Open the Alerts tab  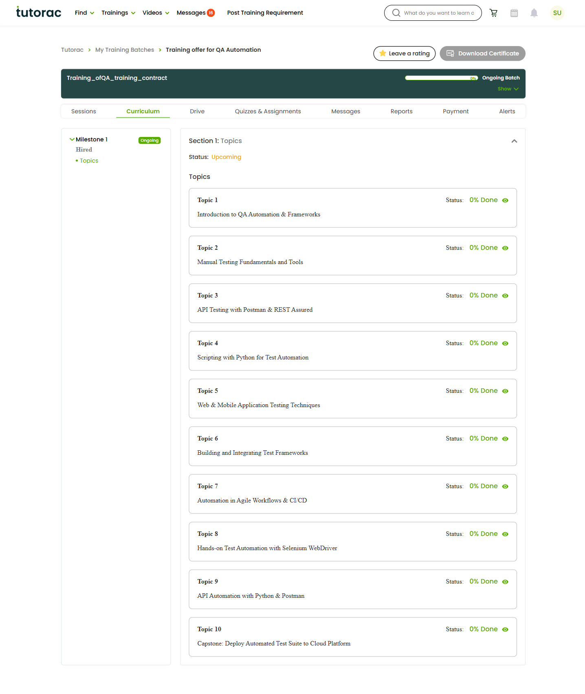point(507,111)
